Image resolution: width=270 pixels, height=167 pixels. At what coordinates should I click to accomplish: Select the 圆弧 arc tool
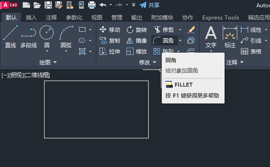(66, 36)
